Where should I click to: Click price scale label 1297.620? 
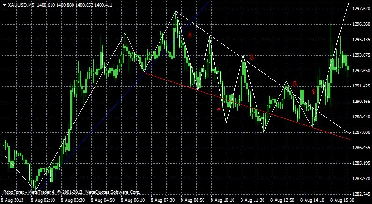click(362, 9)
